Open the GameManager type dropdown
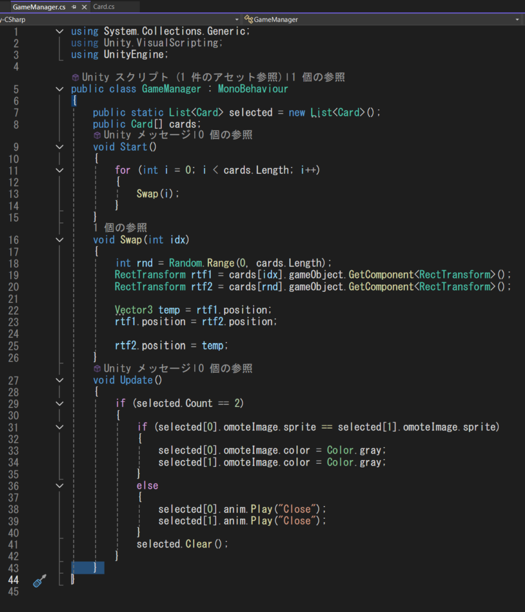This screenshot has height=612, width=525. click(x=517, y=19)
